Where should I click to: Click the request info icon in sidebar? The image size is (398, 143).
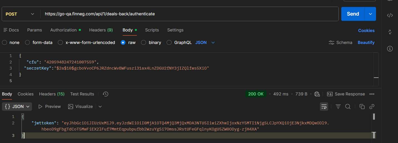coord(390,49)
